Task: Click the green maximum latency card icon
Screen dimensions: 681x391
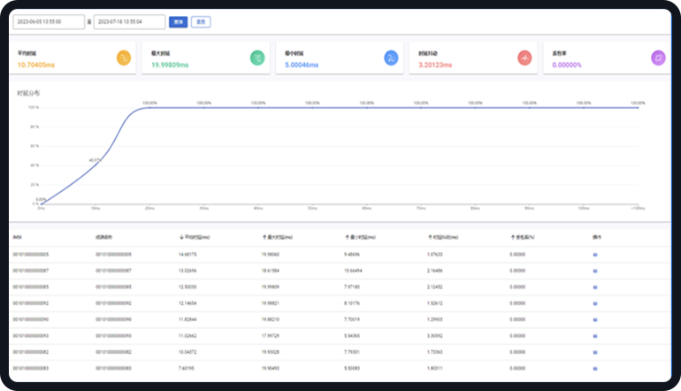Action: 257,58
